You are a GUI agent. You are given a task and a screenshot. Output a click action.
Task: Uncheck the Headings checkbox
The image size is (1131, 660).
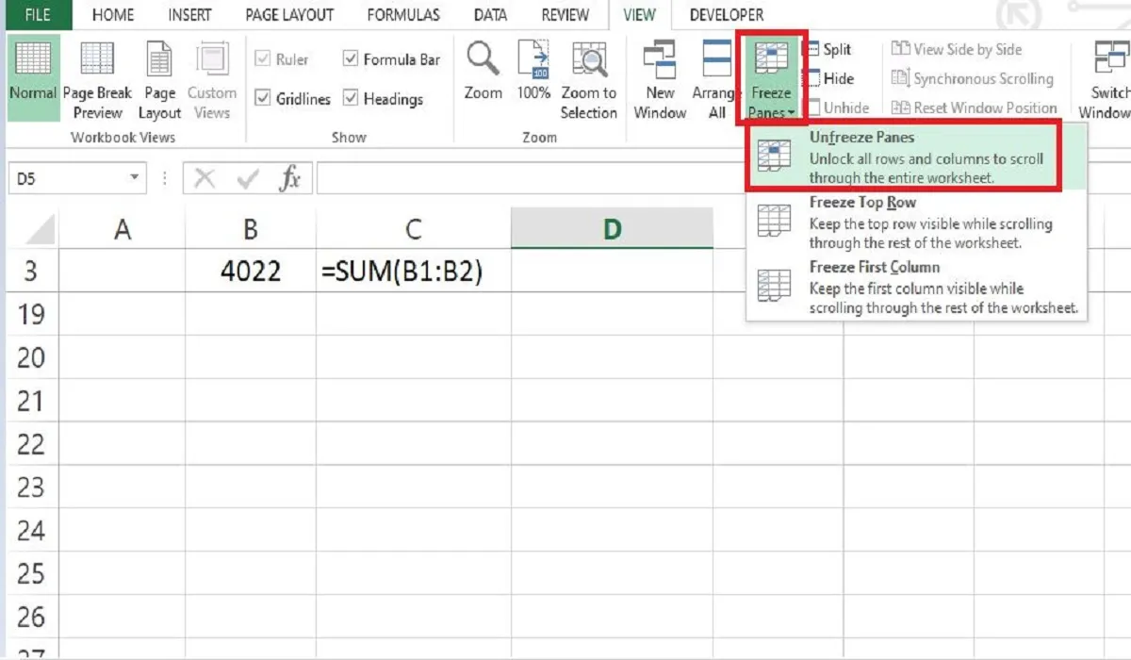351,98
